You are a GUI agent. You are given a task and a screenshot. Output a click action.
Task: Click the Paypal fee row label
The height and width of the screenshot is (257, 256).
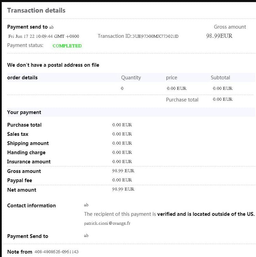[19, 180]
